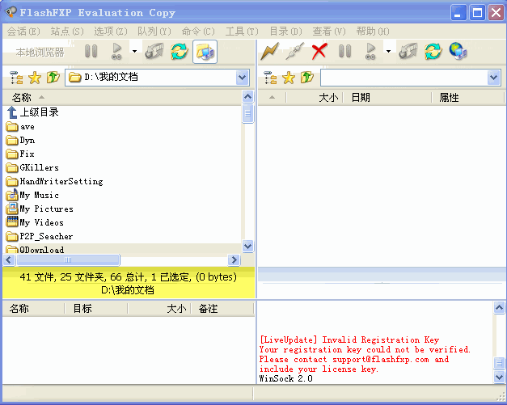Open the 工具(T) menu

[242, 32]
